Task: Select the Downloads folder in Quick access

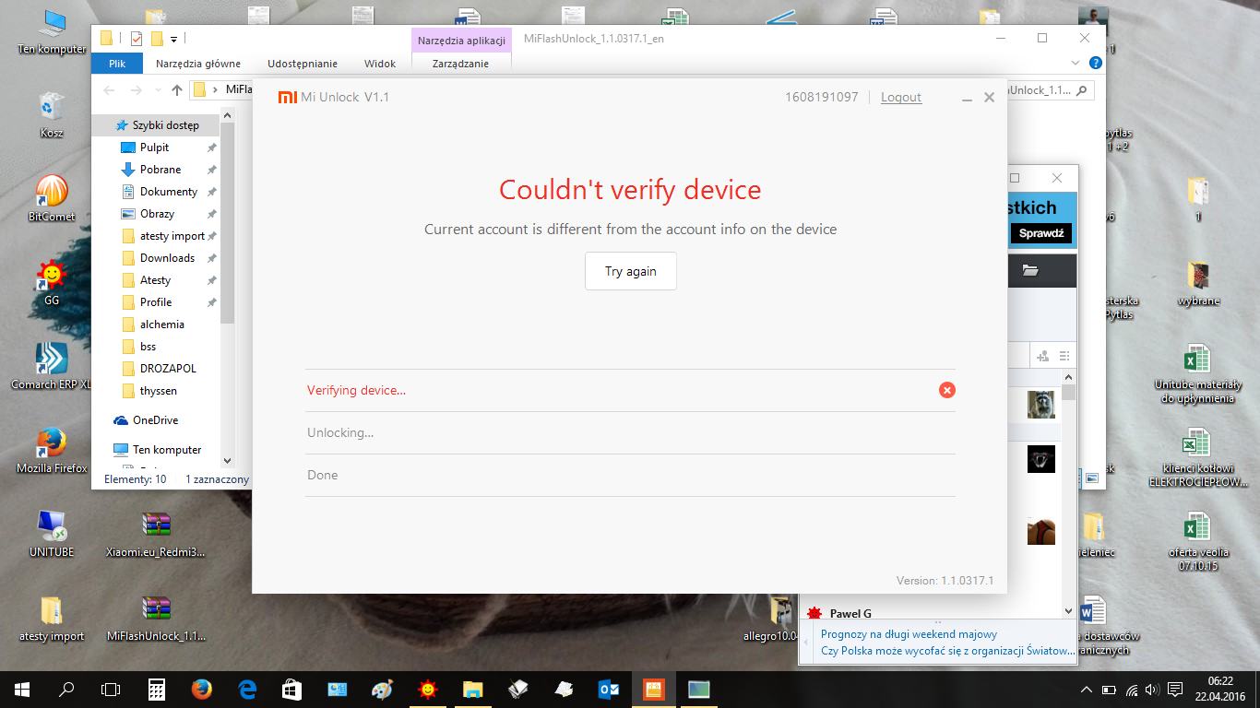Action: (x=167, y=258)
